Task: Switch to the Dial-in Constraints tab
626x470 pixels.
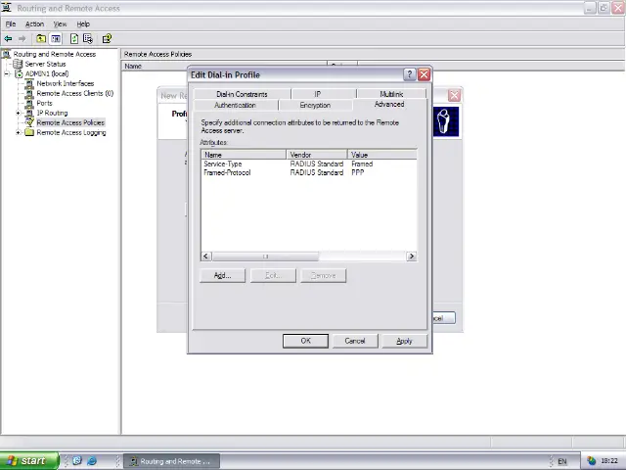Action: tap(242, 94)
